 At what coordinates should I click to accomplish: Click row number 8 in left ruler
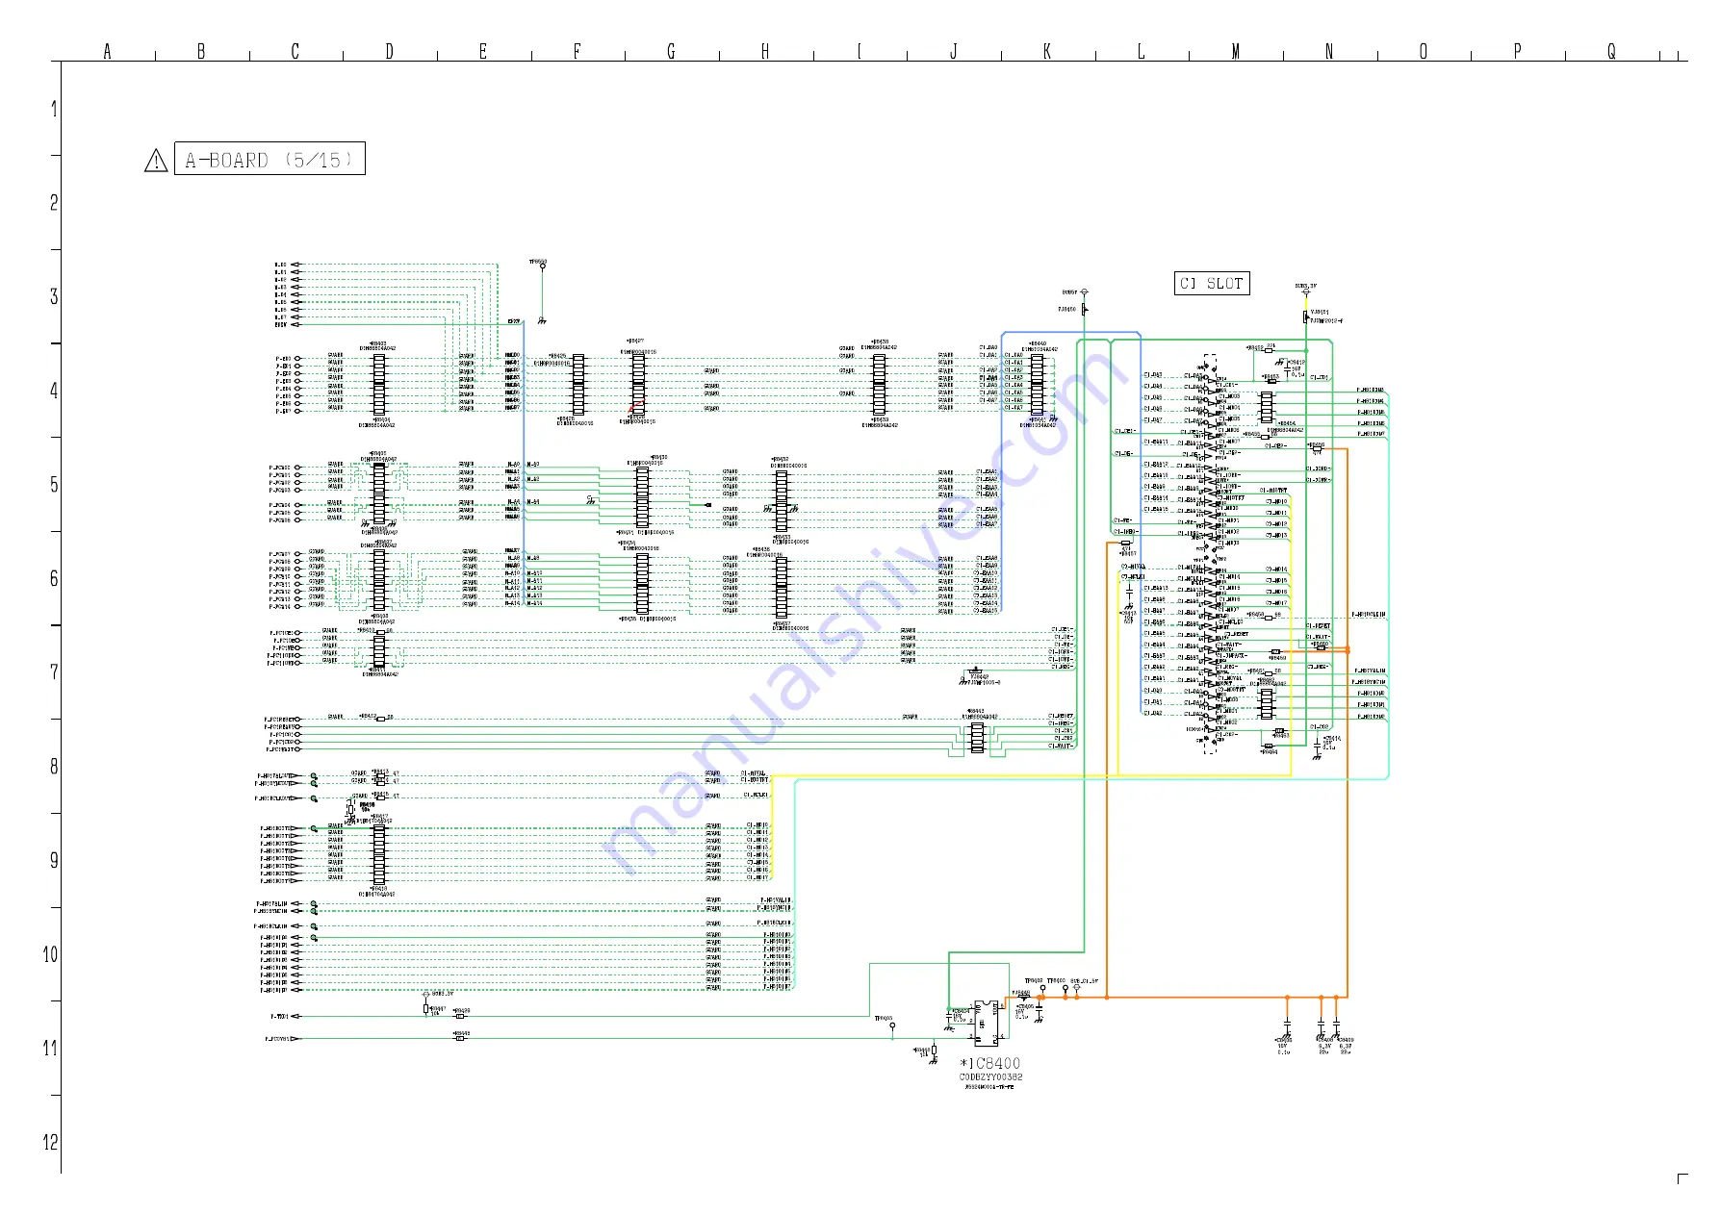coord(54,767)
